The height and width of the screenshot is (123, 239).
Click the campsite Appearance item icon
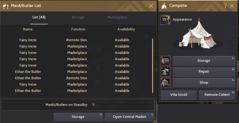165,20
